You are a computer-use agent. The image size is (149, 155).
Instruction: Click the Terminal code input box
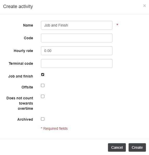tap(77, 63)
